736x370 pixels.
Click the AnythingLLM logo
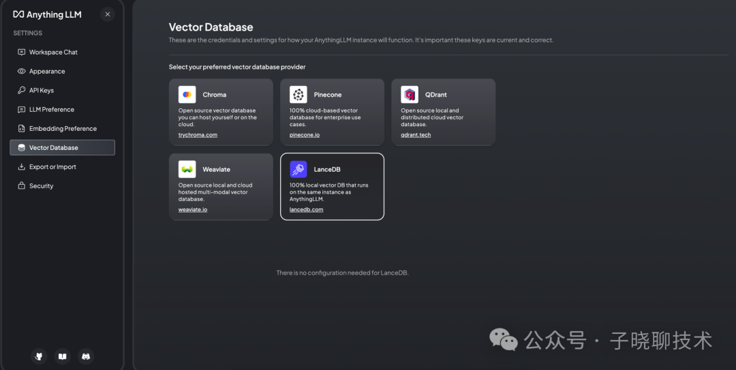click(48, 14)
